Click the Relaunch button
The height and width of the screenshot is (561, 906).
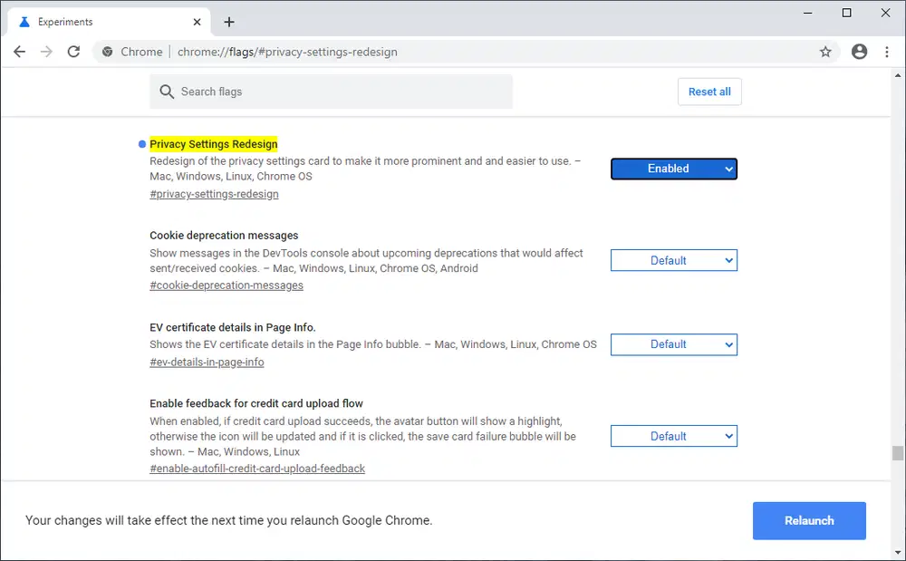808,520
